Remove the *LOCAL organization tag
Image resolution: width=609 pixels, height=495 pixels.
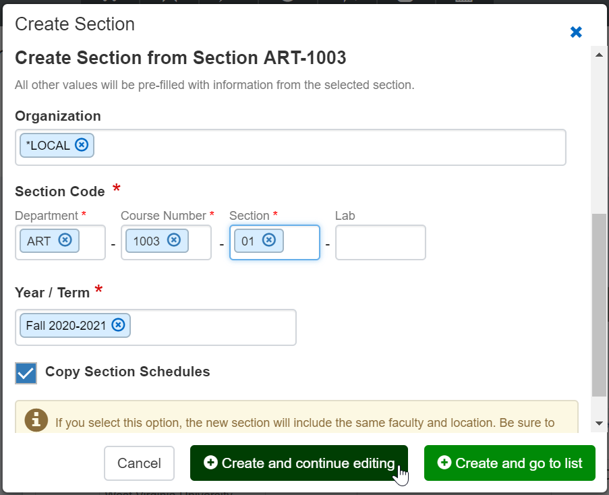pyautogui.click(x=82, y=145)
